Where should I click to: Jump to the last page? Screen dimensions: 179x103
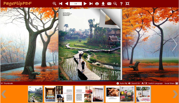[91, 4]
